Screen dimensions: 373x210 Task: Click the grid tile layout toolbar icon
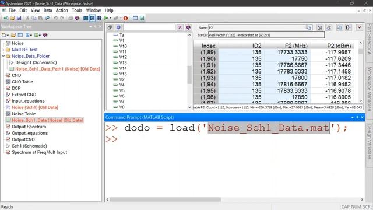coord(98,18)
